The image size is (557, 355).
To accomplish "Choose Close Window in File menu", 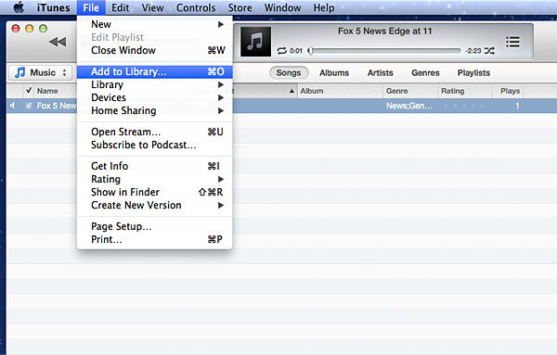I will click(x=154, y=50).
